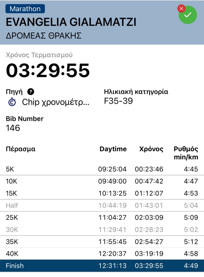Click the finish time 03:29:55
Screen dimensions: 204x277
48,70
